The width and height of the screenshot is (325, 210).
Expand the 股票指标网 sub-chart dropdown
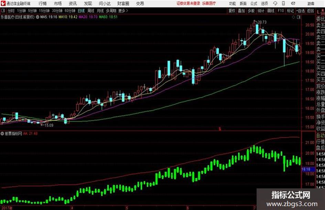2,134
